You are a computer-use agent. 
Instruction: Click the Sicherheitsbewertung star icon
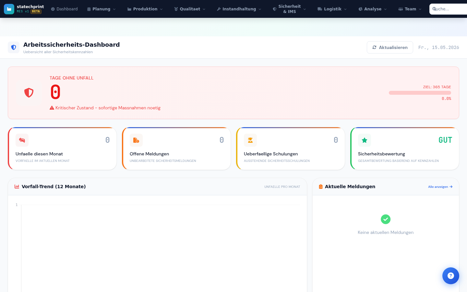(365, 140)
